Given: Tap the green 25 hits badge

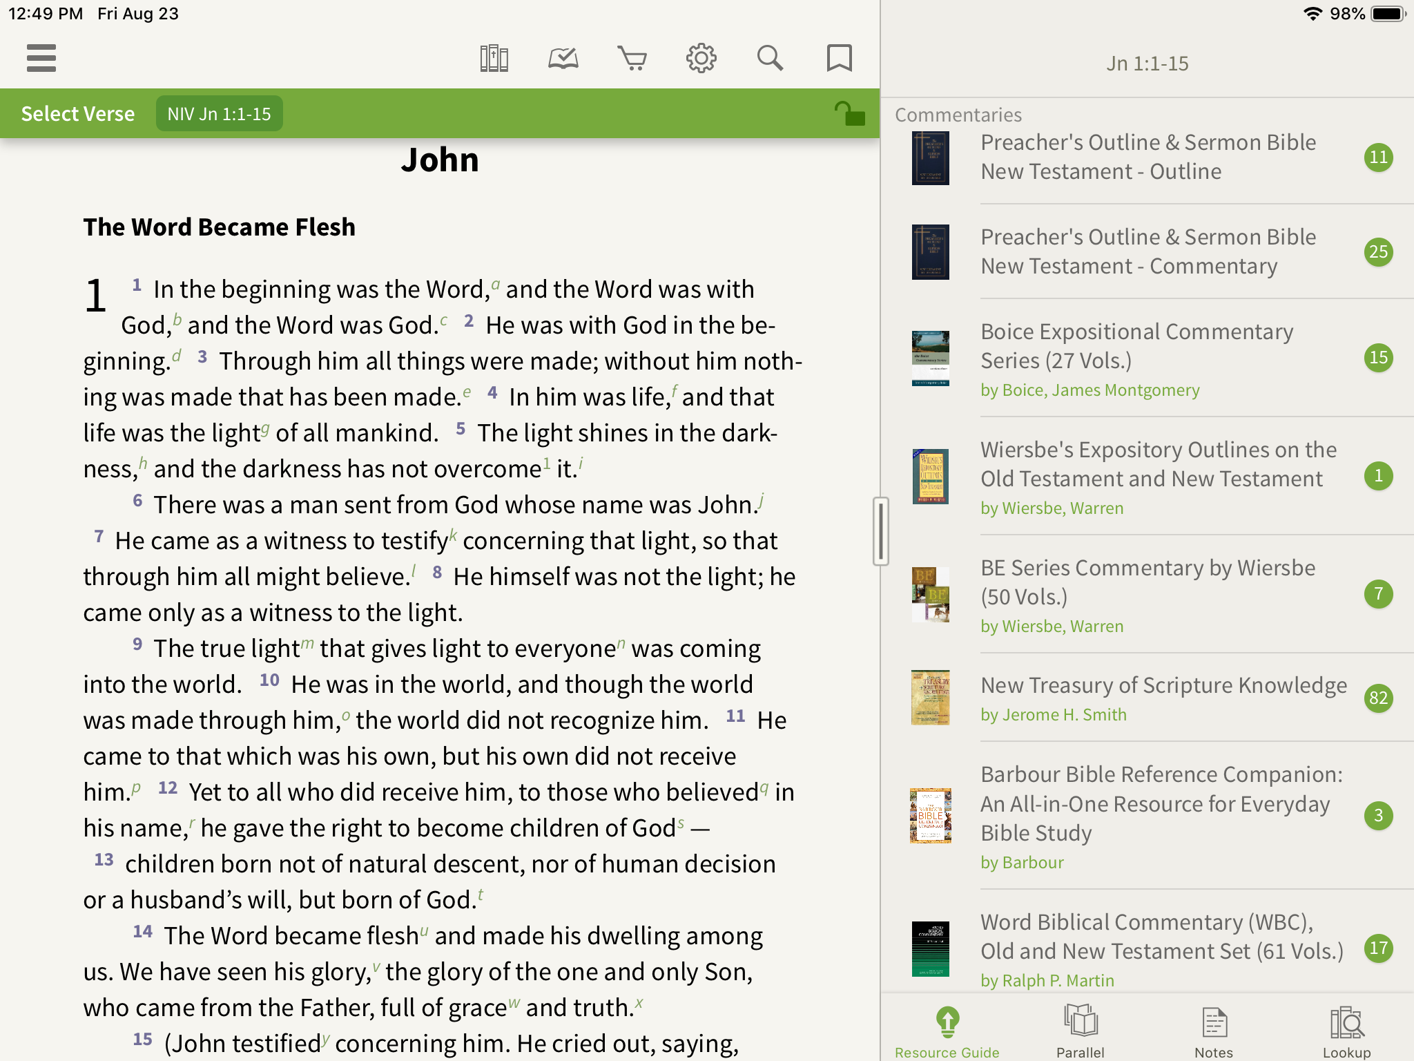Looking at the screenshot, I should coord(1379,252).
